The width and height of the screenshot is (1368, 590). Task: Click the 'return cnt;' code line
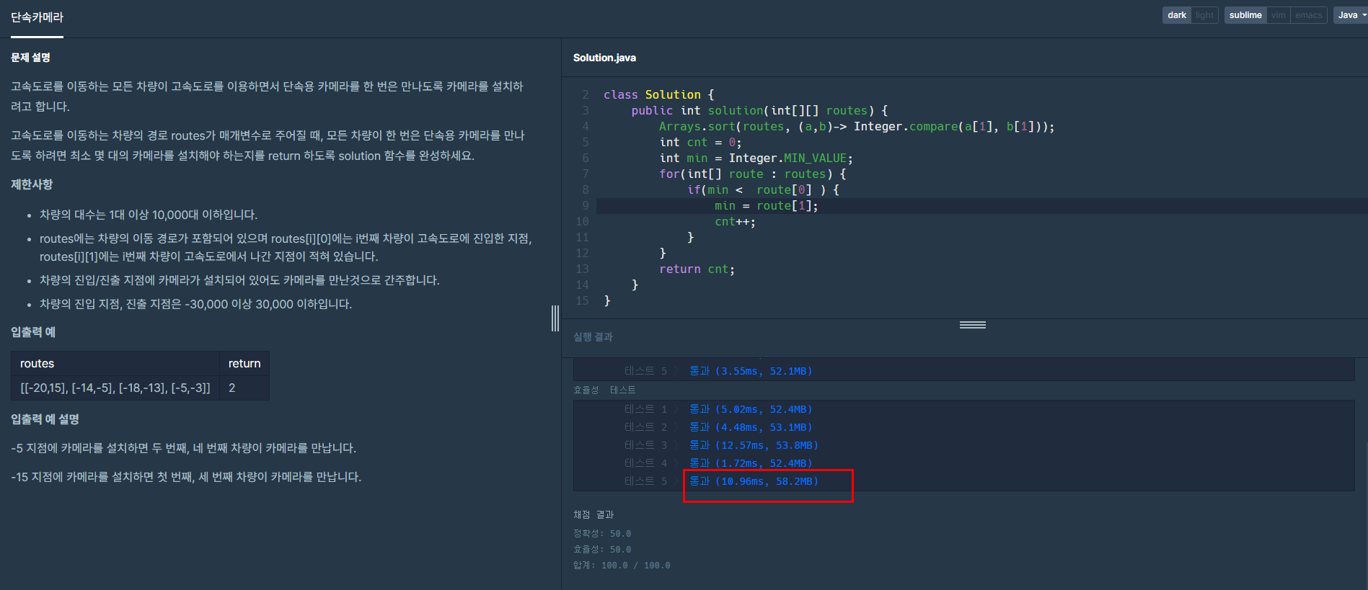697,269
